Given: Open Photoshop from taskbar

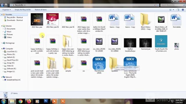Looking at the screenshot, I should pos(46,101).
